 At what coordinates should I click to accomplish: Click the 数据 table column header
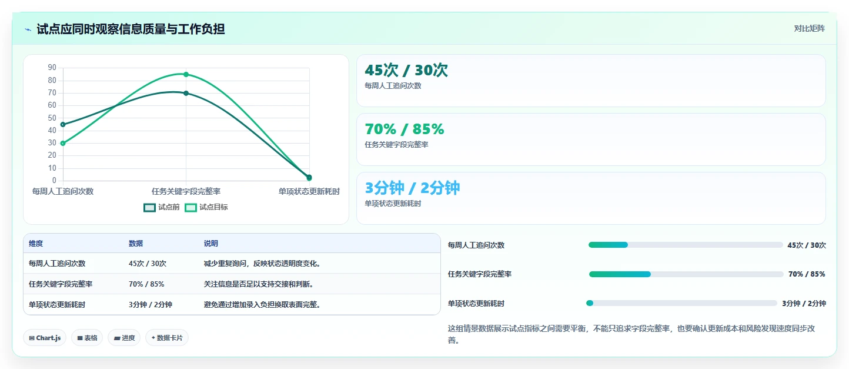tap(136, 244)
